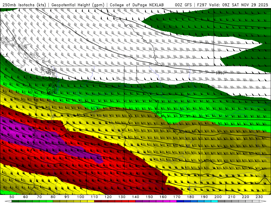Click the 'Valid: 09Z SAT NOV 29 2025' text

coord(238,5)
